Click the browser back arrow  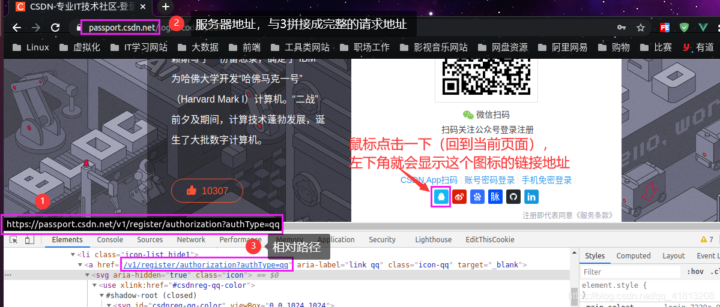[17, 28]
